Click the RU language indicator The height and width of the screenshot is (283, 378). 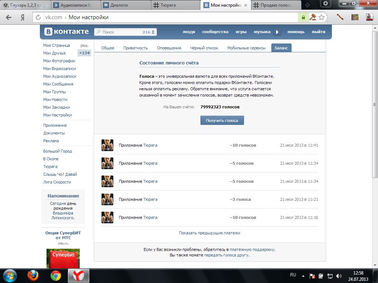click(293, 275)
